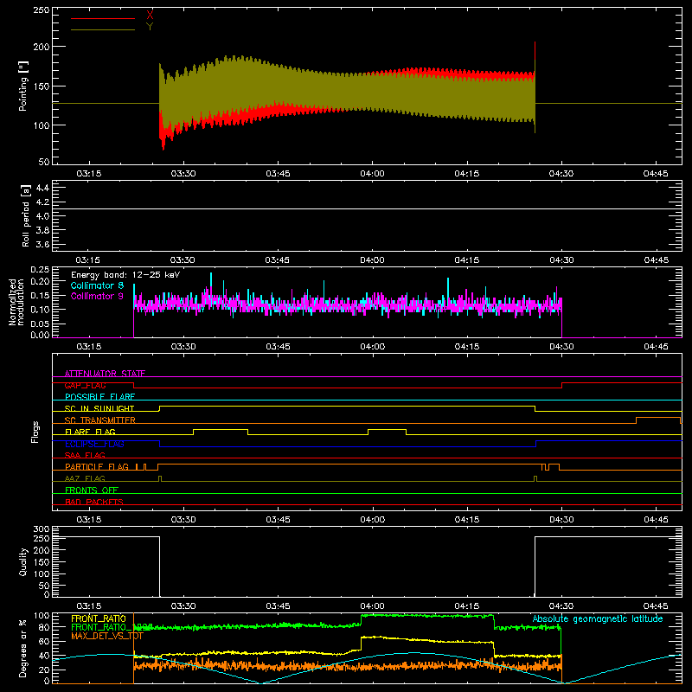Click the 200 tick on Pointing axis

[x=42, y=47]
